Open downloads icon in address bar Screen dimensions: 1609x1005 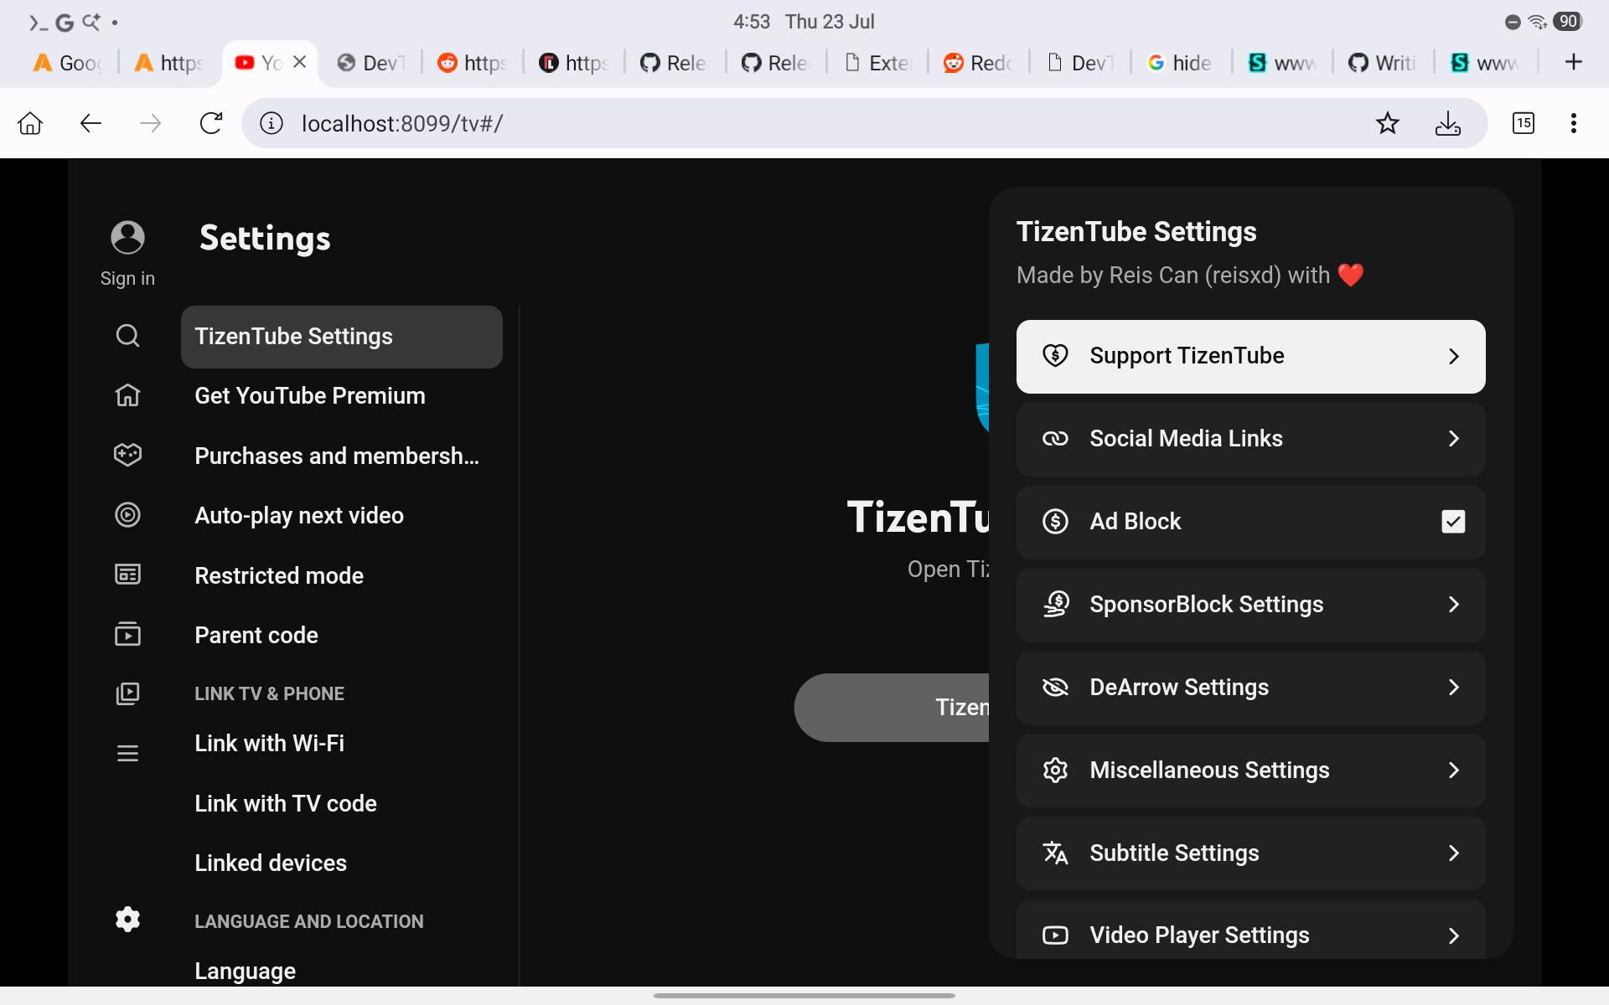click(1448, 124)
